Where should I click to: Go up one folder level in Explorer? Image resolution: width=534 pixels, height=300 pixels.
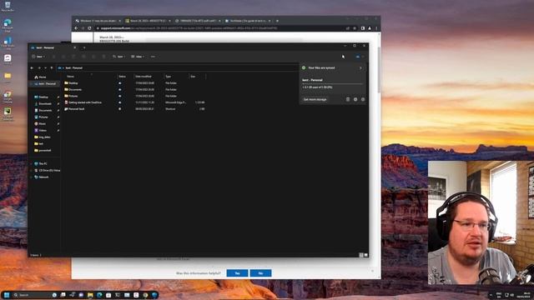[52, 68]
